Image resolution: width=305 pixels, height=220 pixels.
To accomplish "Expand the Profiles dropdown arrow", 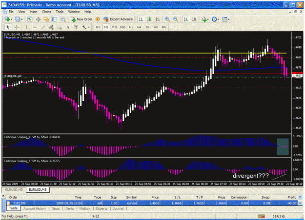I will pos(21,19).
